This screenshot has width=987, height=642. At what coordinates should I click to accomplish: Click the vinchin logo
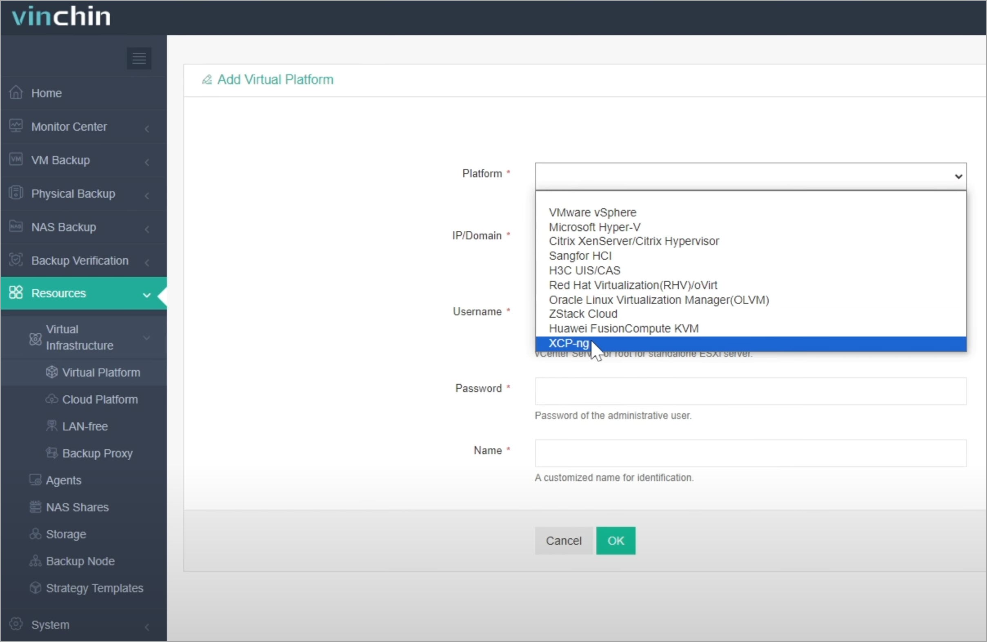60,16
